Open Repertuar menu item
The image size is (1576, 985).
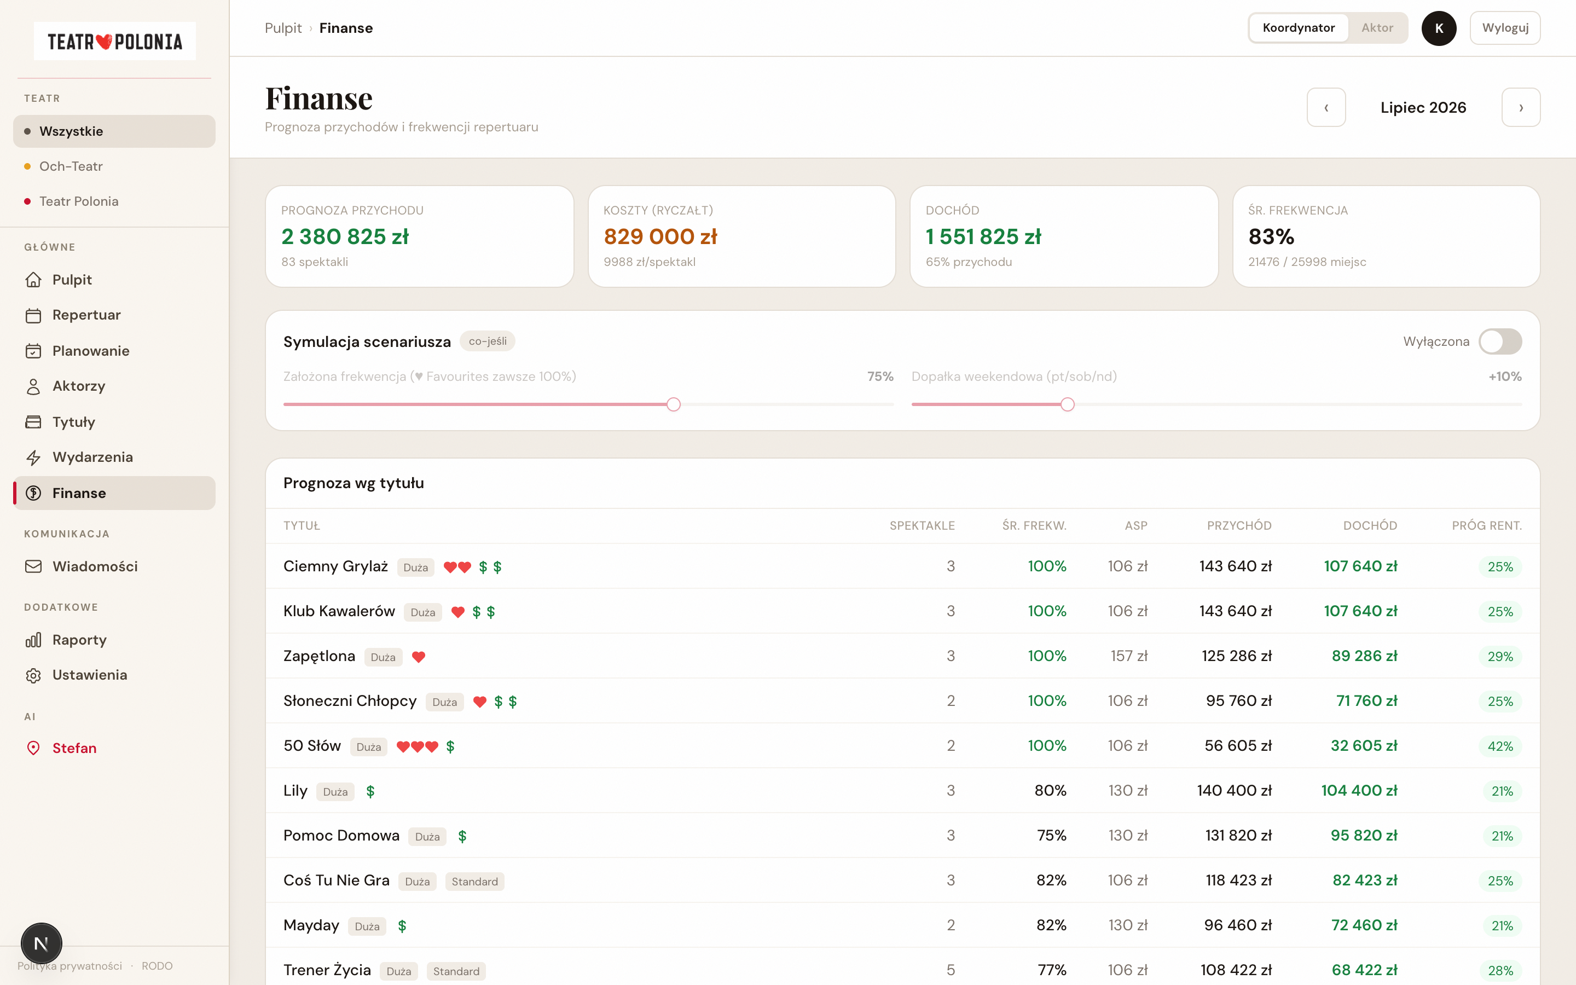[114, 315]
